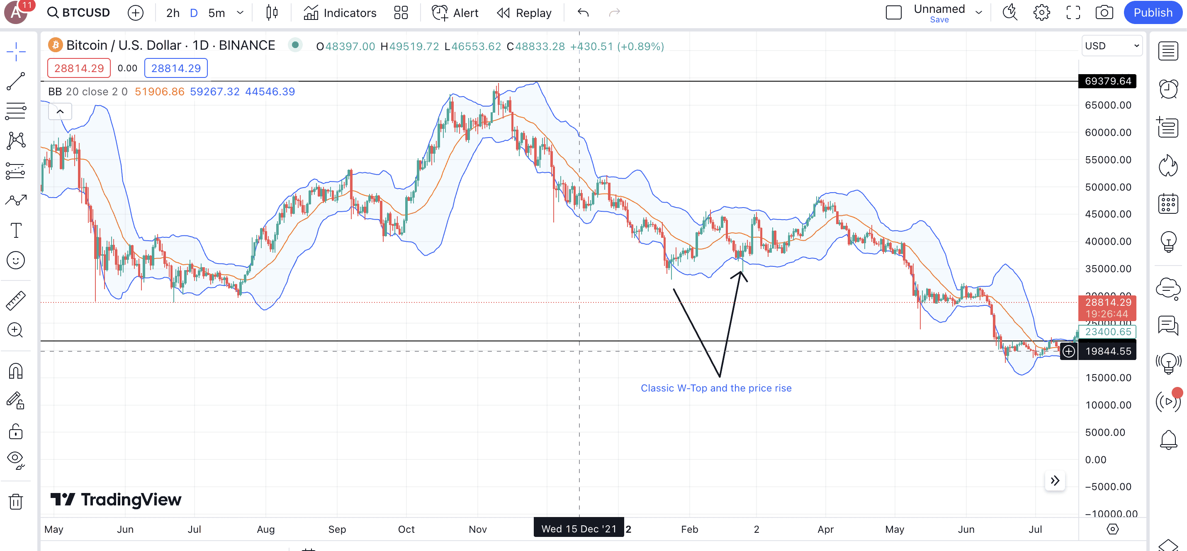Screen dimensions: 1187x551
Task: Collapse the indicator legend with the chevron
Action: coord(60,111)
